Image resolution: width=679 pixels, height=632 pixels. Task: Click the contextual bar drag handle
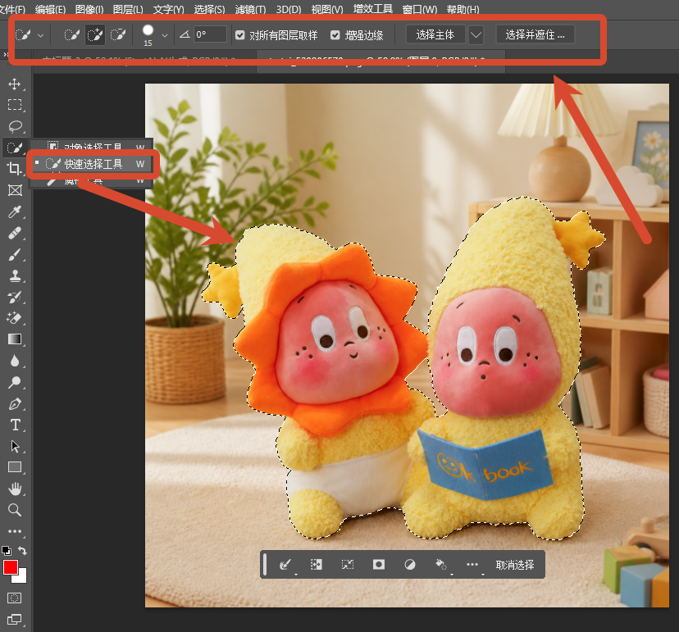265,565
